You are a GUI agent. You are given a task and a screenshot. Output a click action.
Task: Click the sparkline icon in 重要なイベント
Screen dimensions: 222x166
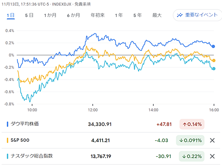point(180,15)
